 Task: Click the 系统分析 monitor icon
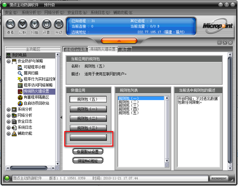tap(14, 109)
